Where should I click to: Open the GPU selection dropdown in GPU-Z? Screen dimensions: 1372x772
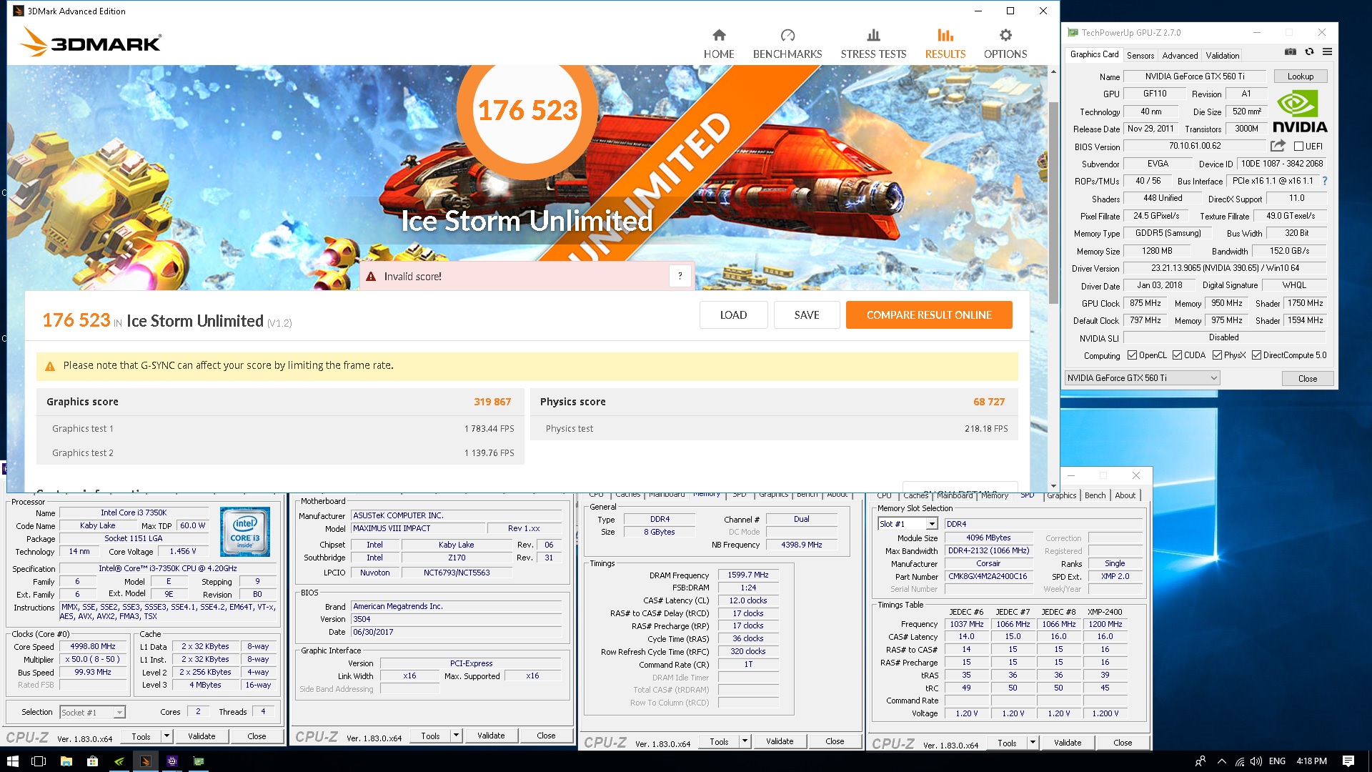click(x=1142, y=378)
